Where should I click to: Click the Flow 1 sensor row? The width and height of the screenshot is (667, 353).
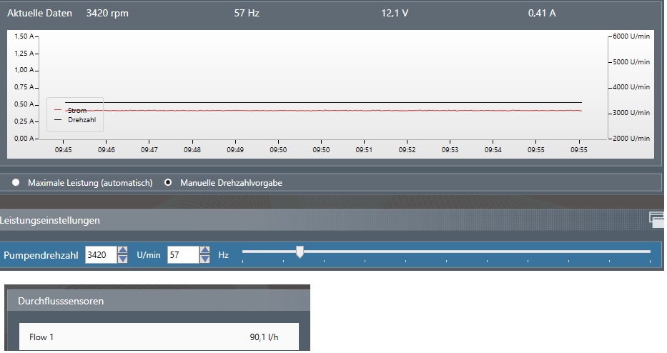pyautogui.click(x=159, y=337)
